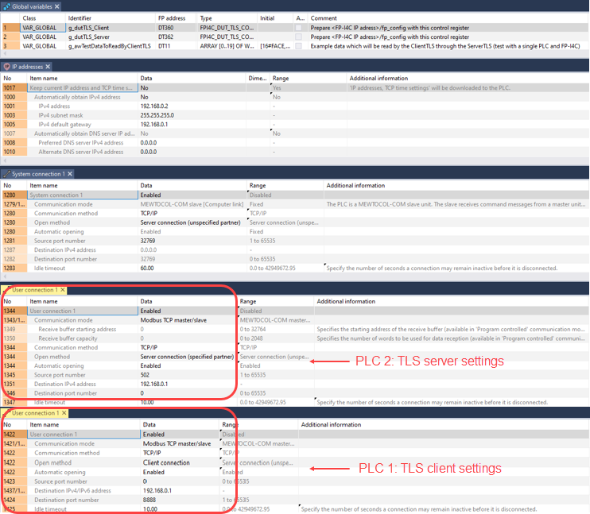The width and height of the screenshot is (590, 514).
Task: Open Server connection (specified partner) dropdown
Action: [x=188, y=357]
